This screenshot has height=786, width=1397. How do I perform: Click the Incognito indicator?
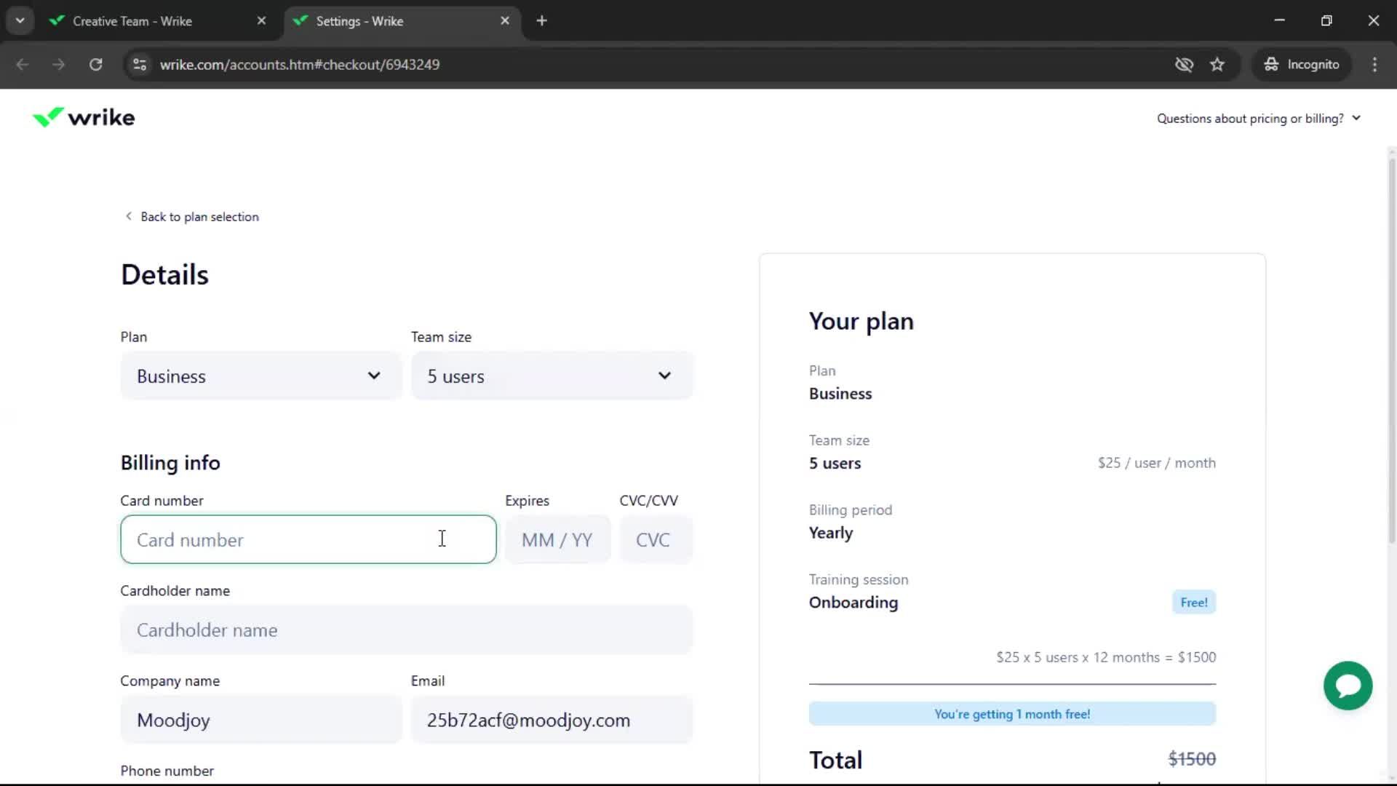click(x=1302, y=64)
